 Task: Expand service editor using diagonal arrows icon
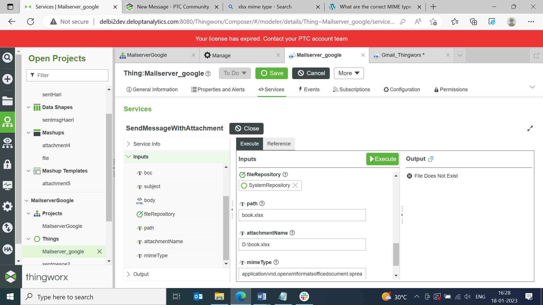point(530,128)
